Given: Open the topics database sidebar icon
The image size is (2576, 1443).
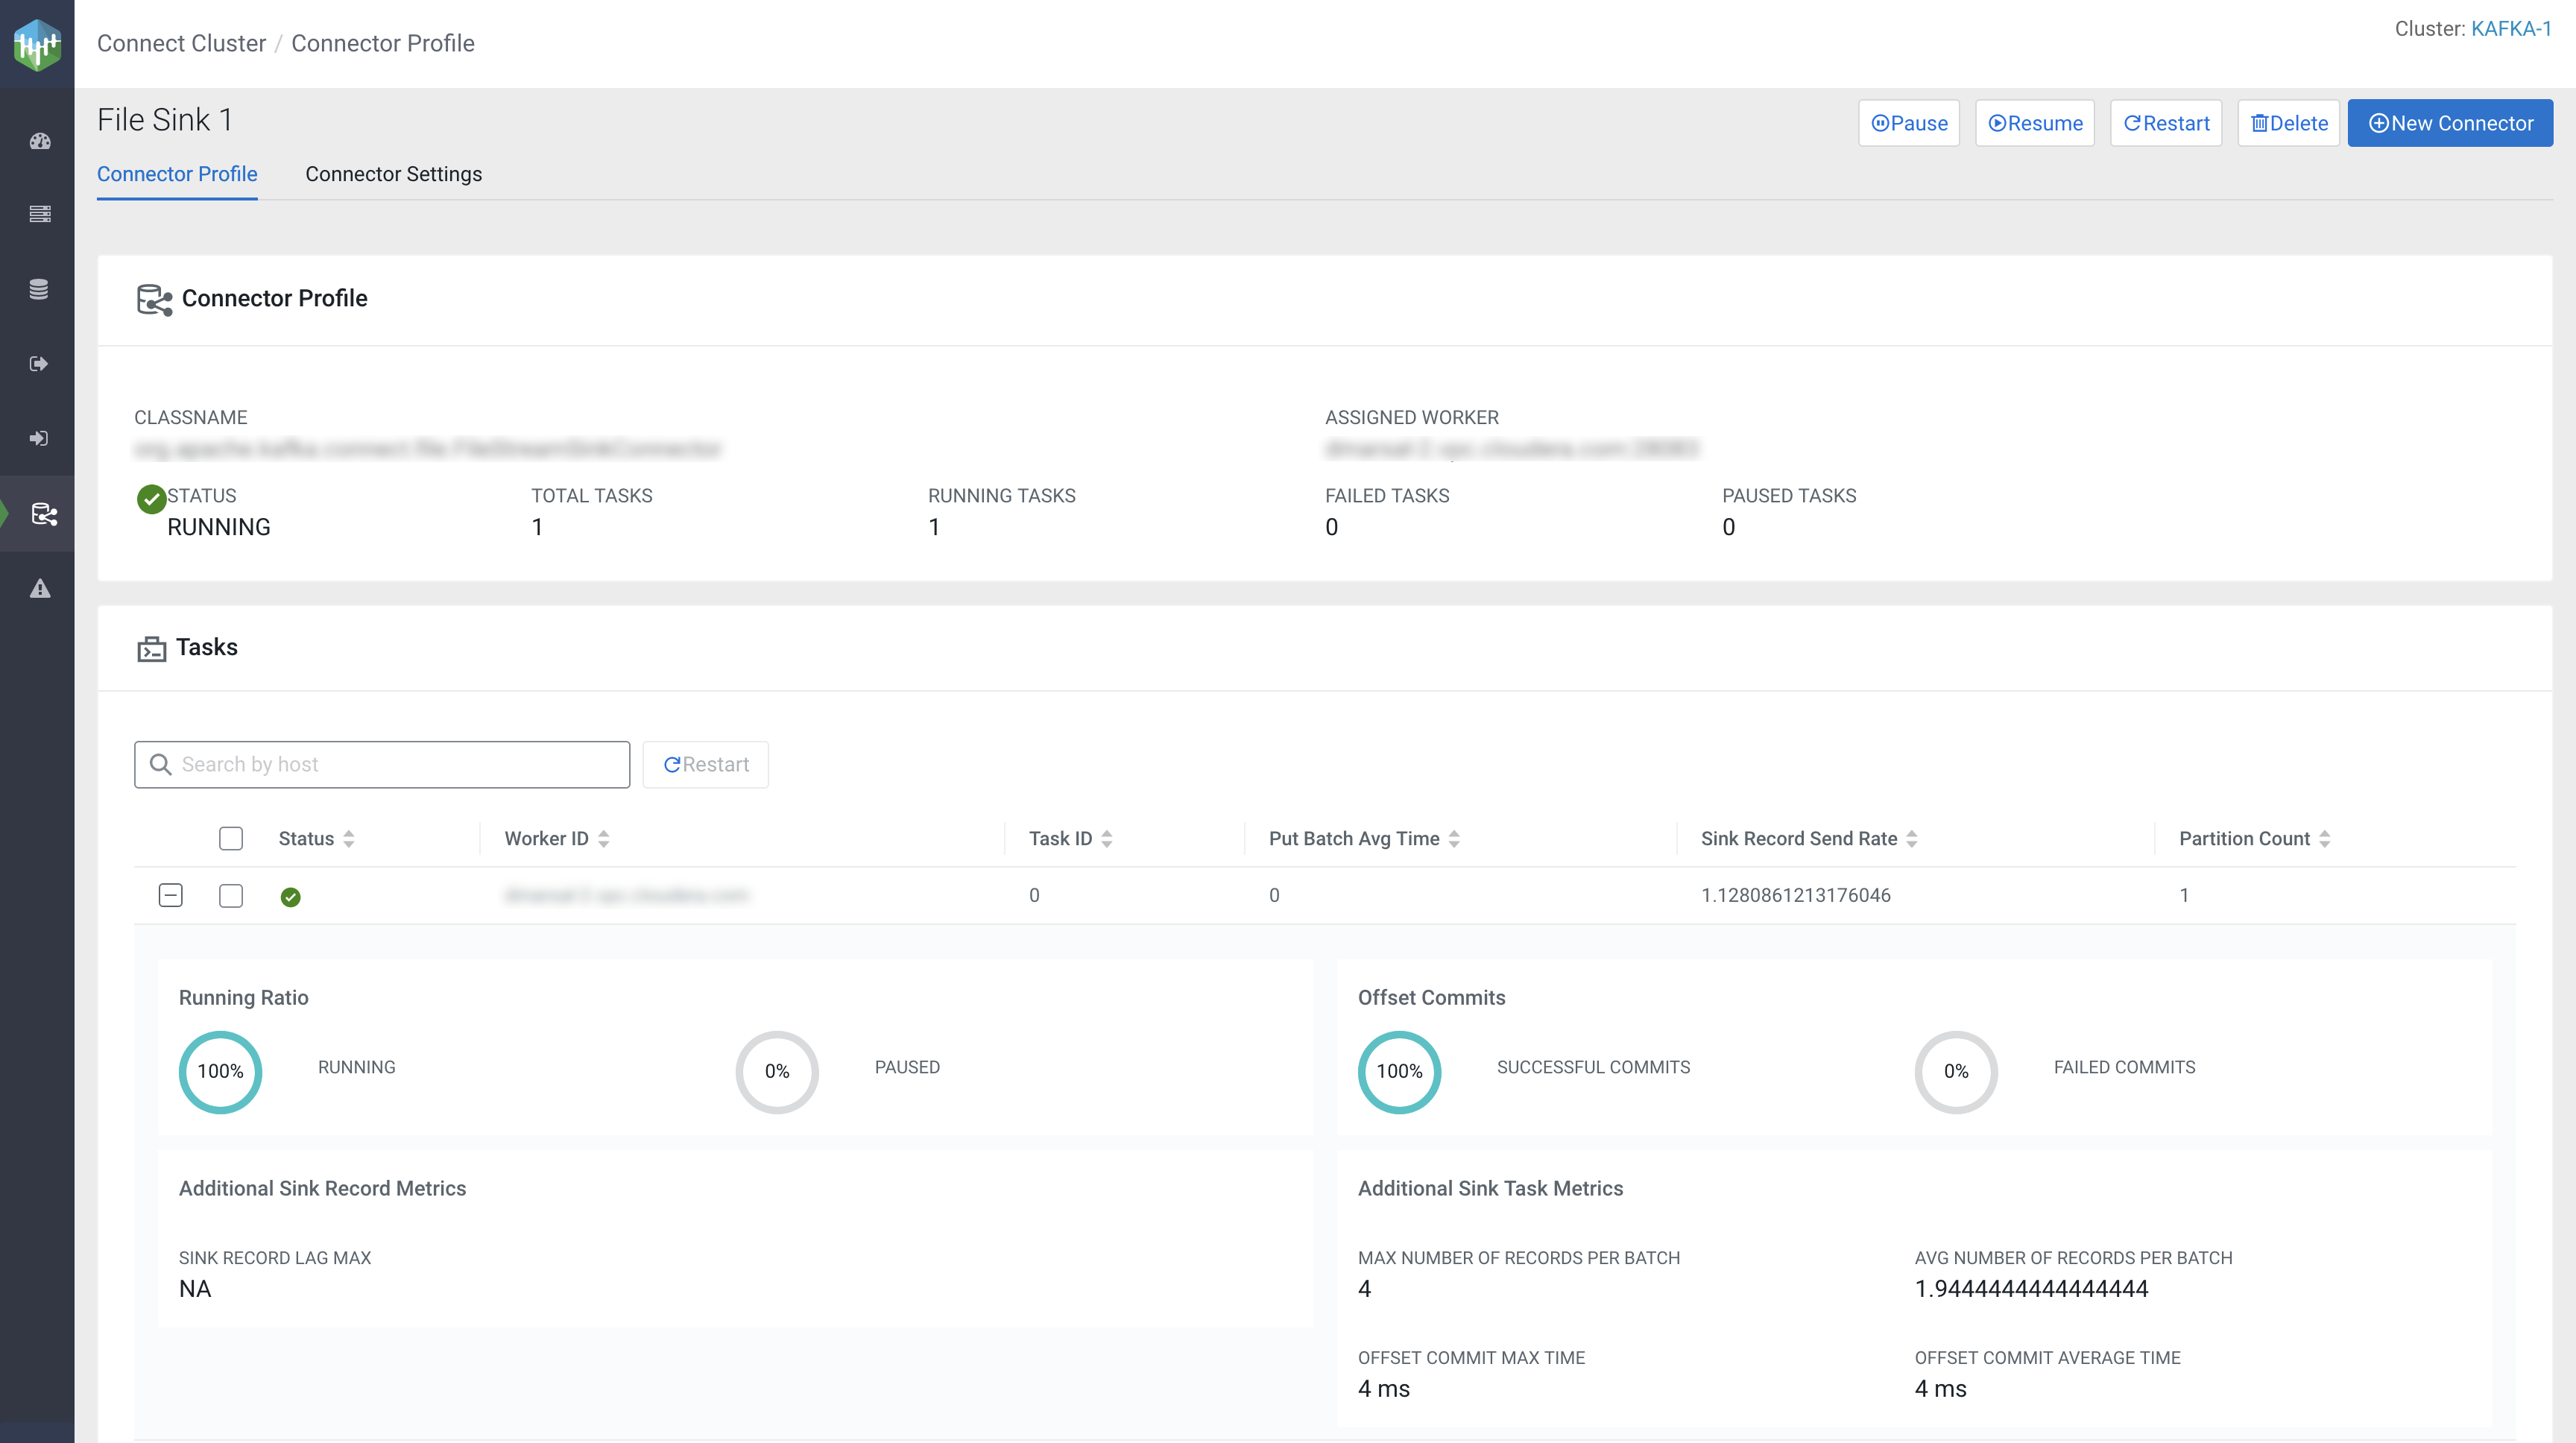Looking at the screenshot, I should pos(39,289).
